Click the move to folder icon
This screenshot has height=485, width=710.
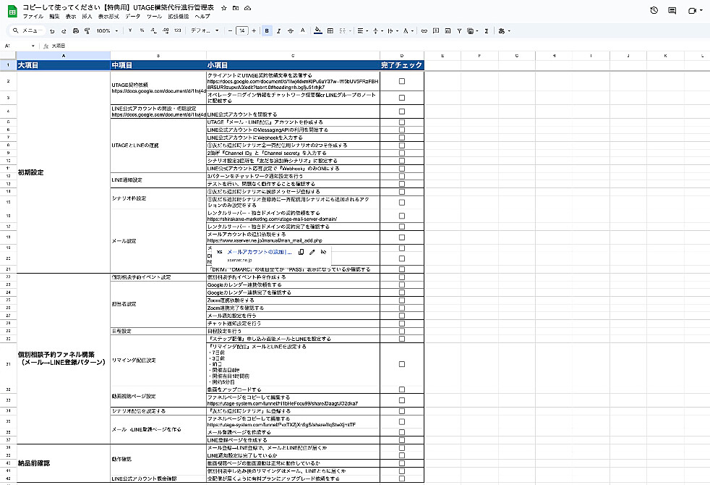click(x=236, y=8)
